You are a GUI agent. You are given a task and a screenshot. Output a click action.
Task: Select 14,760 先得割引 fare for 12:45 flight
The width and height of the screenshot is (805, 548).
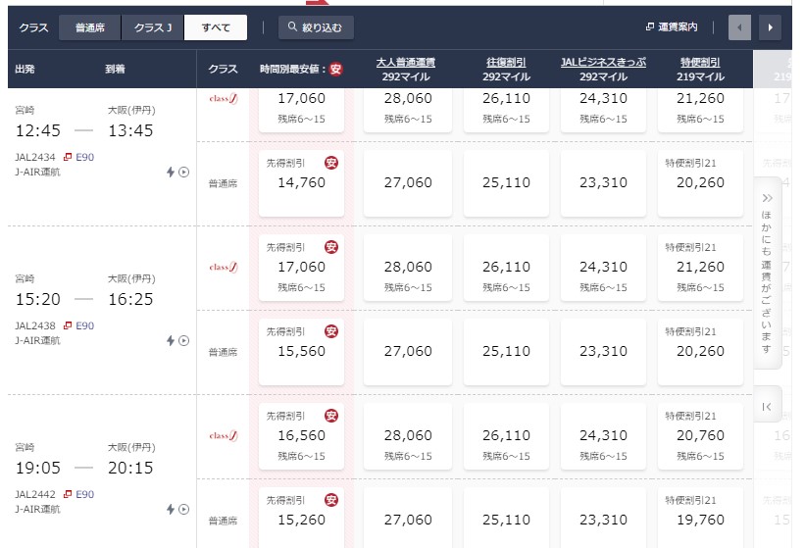coord(301,183)
